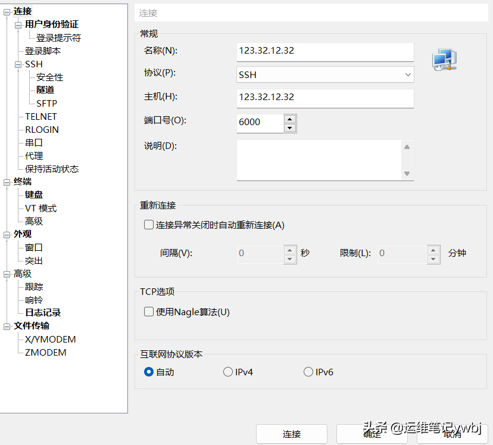The image size is (493, 445).
Task: Select 隧道 (Tunnel) in the SSH tree
Action: tap(44, 89)
